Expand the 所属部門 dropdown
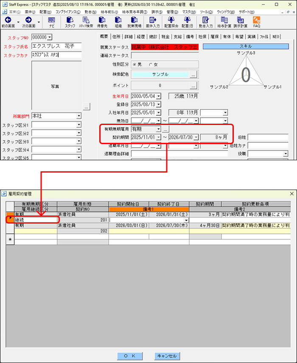This screenshot has height=363, width=297. [x=78, y=116]
